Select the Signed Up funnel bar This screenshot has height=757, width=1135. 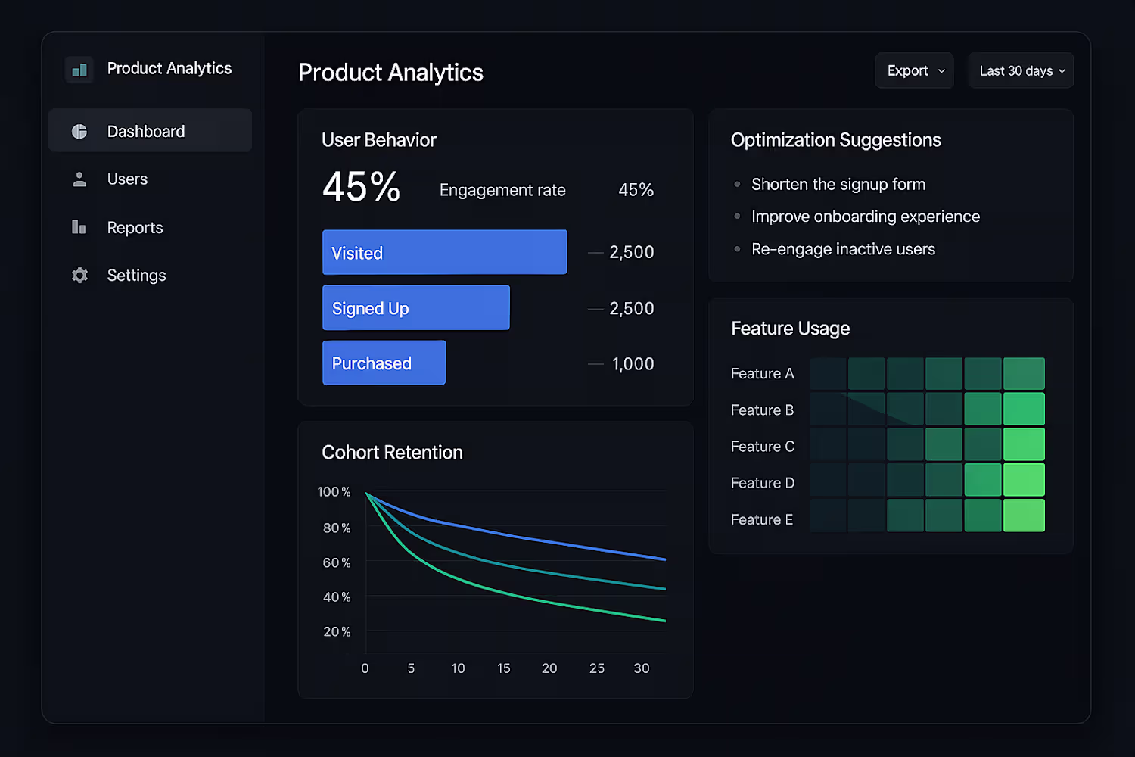click(x=416, y=307)
